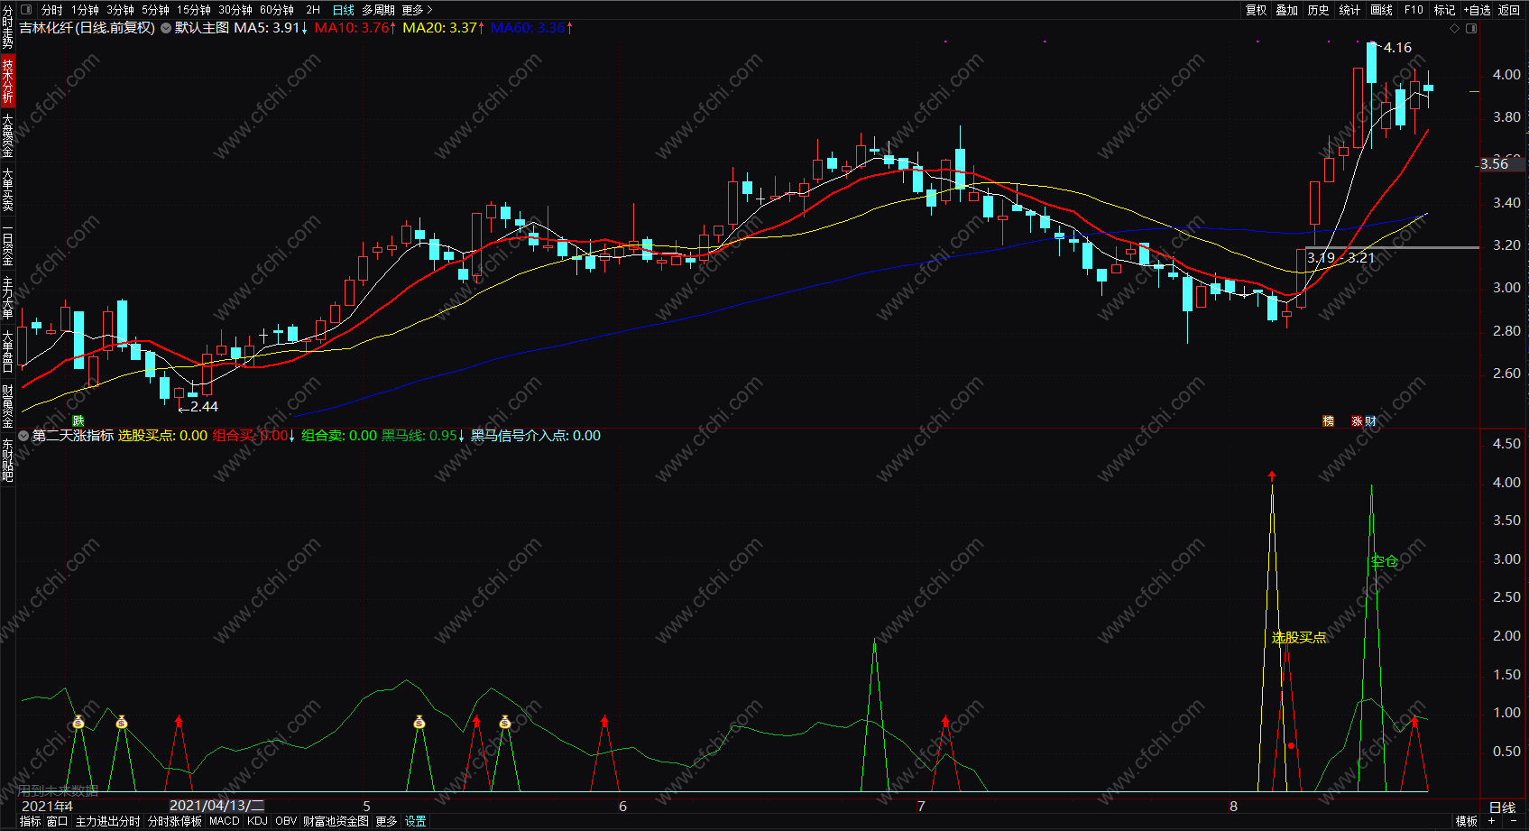Switch to 2H period
Screen dimensions: 1529x831
(x=313, y=10)
